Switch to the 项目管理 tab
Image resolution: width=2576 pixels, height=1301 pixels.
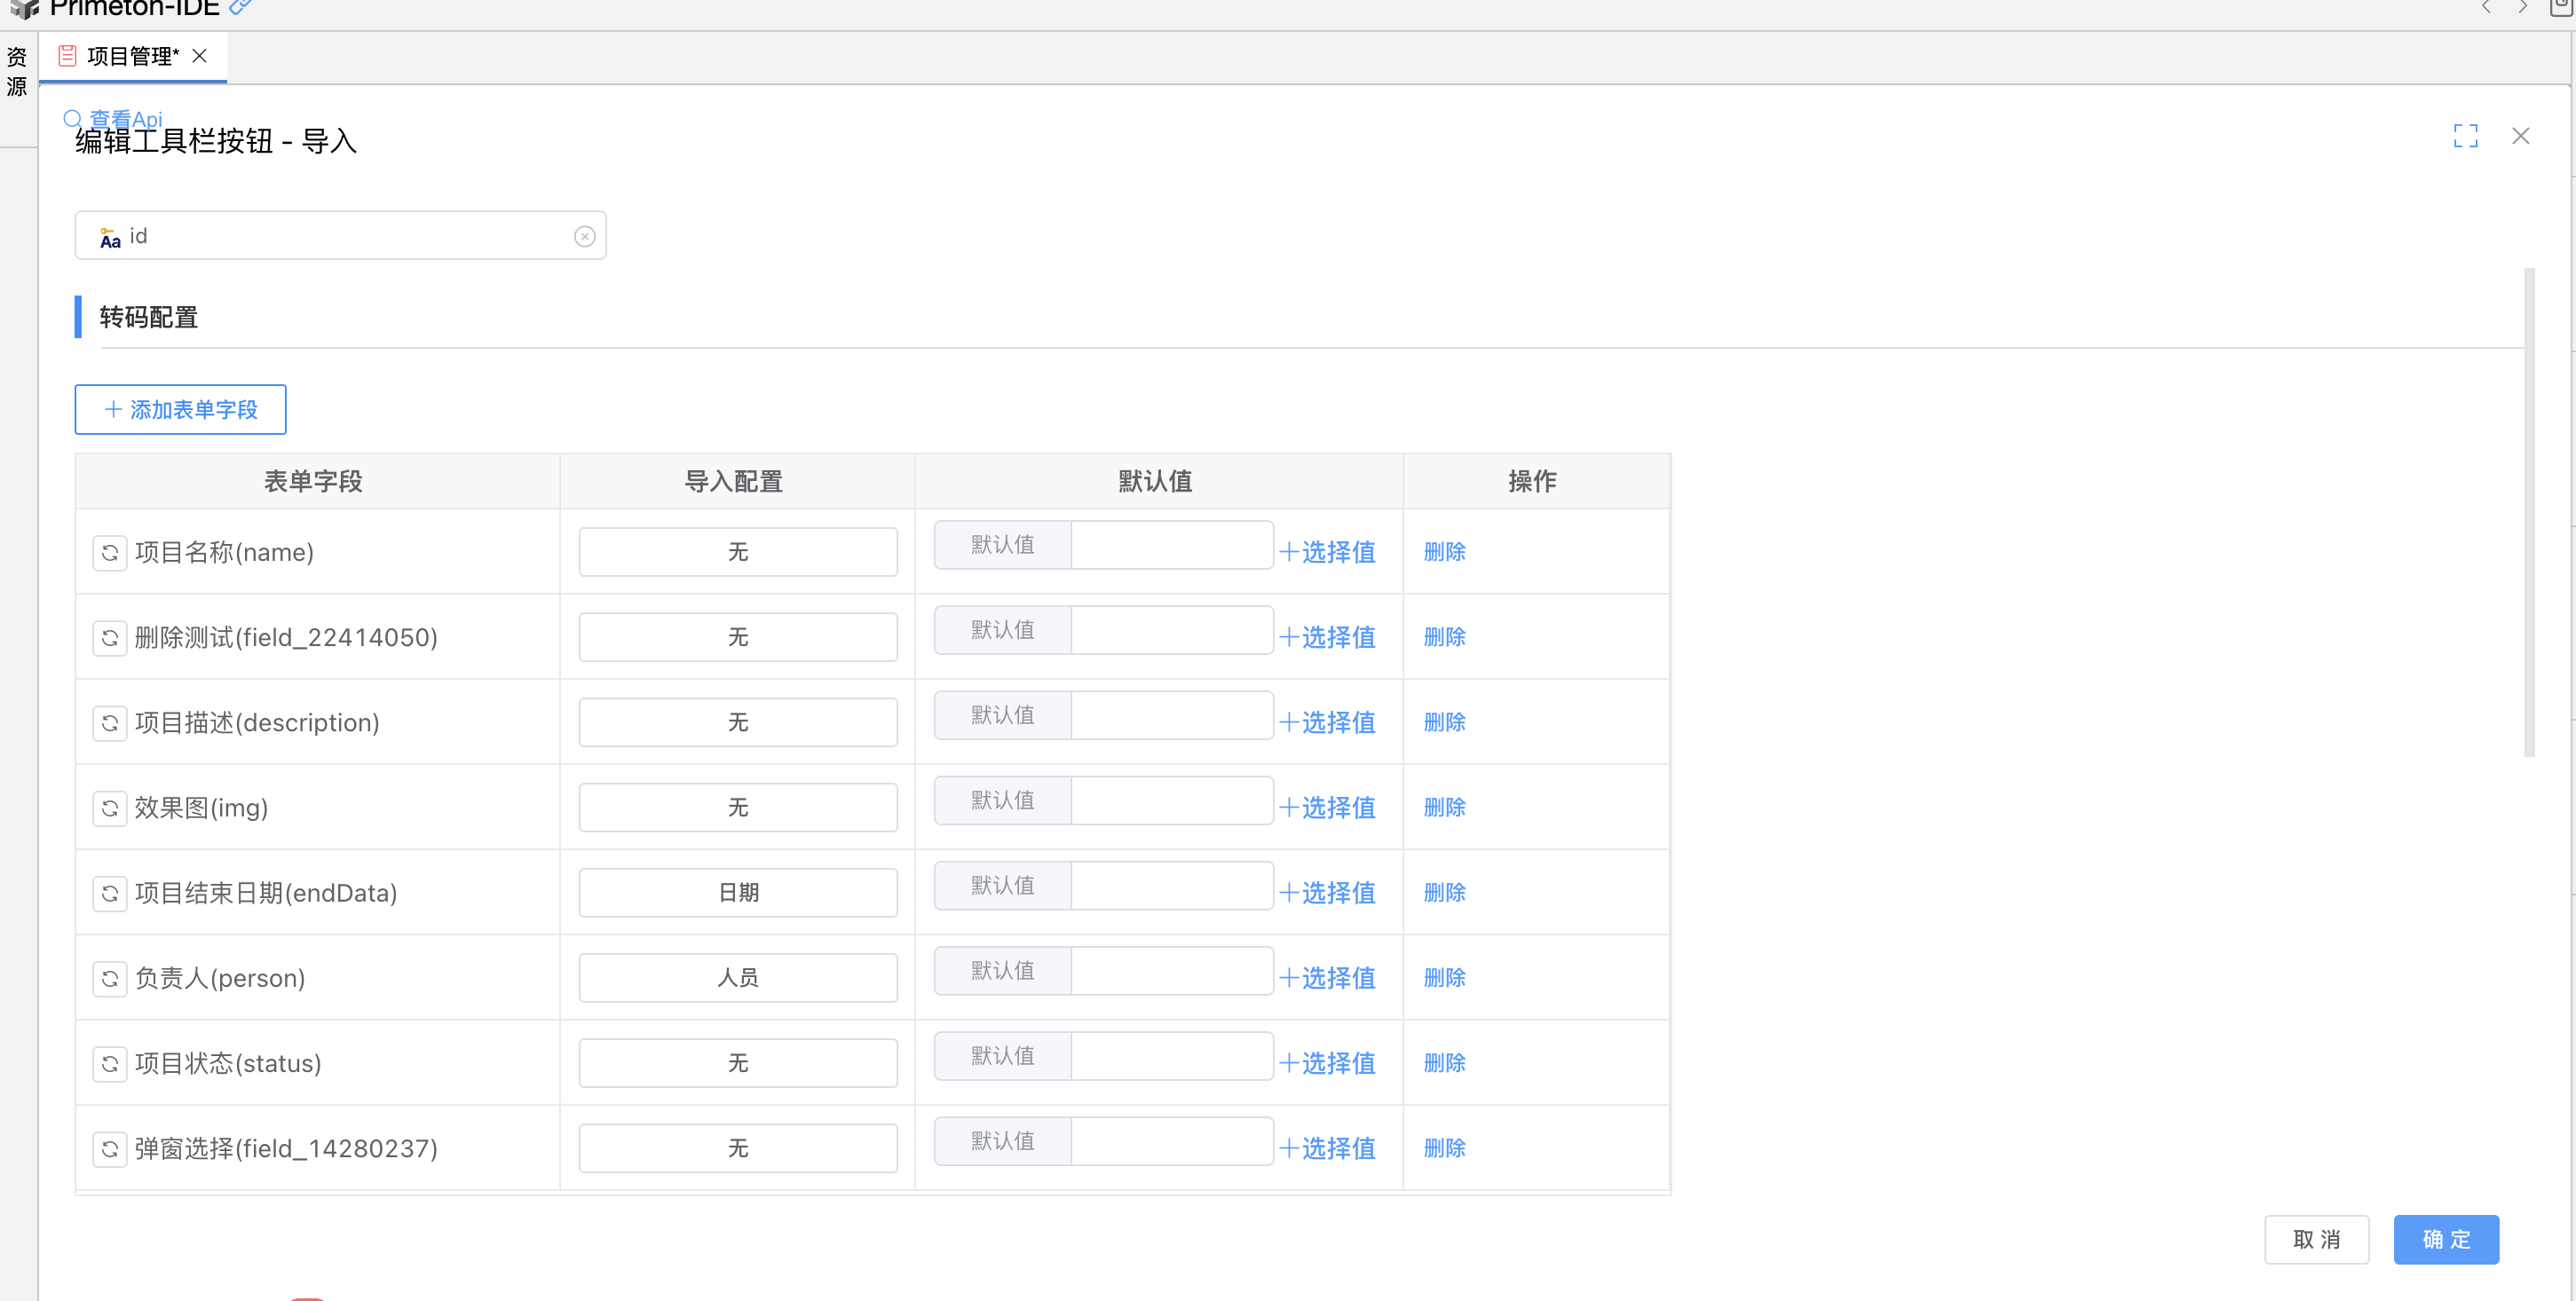click(132, 56)
